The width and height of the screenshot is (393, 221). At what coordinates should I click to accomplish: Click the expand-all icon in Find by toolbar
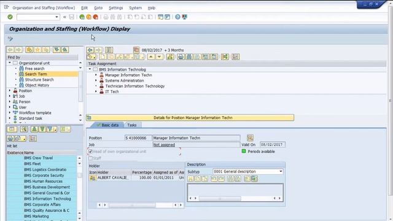click(x=56, y=50)
